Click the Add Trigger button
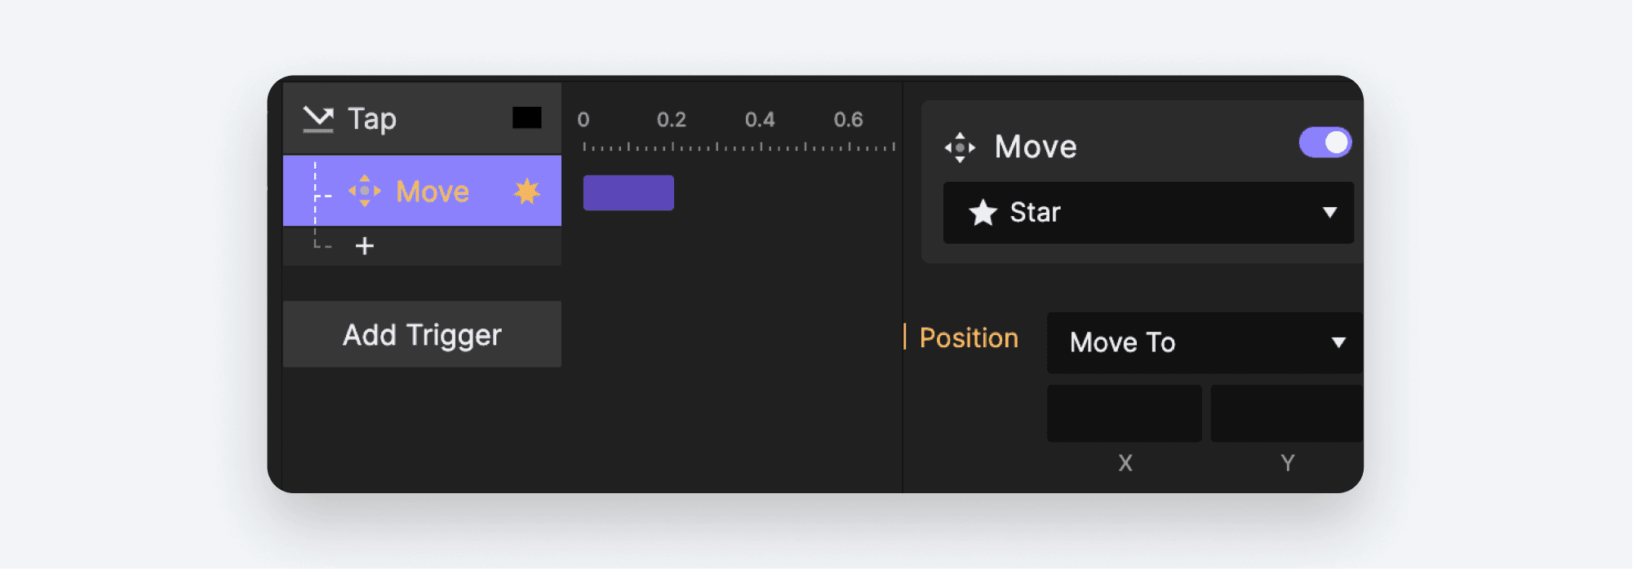 pos(422,334)
